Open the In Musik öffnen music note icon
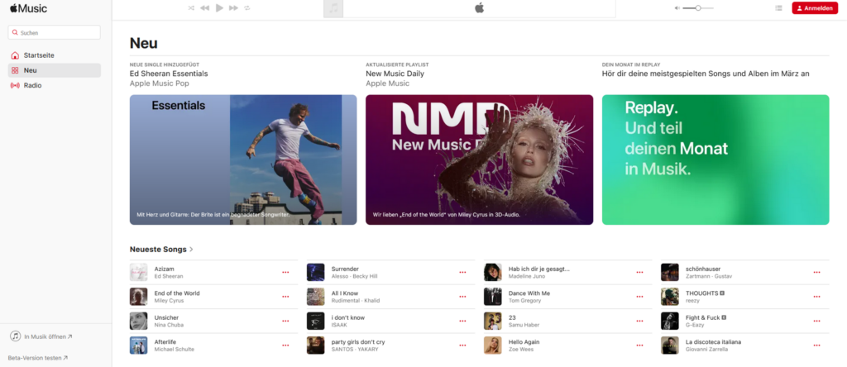The image size is (847, 367). pyautogui.click(x=15, y=336)
